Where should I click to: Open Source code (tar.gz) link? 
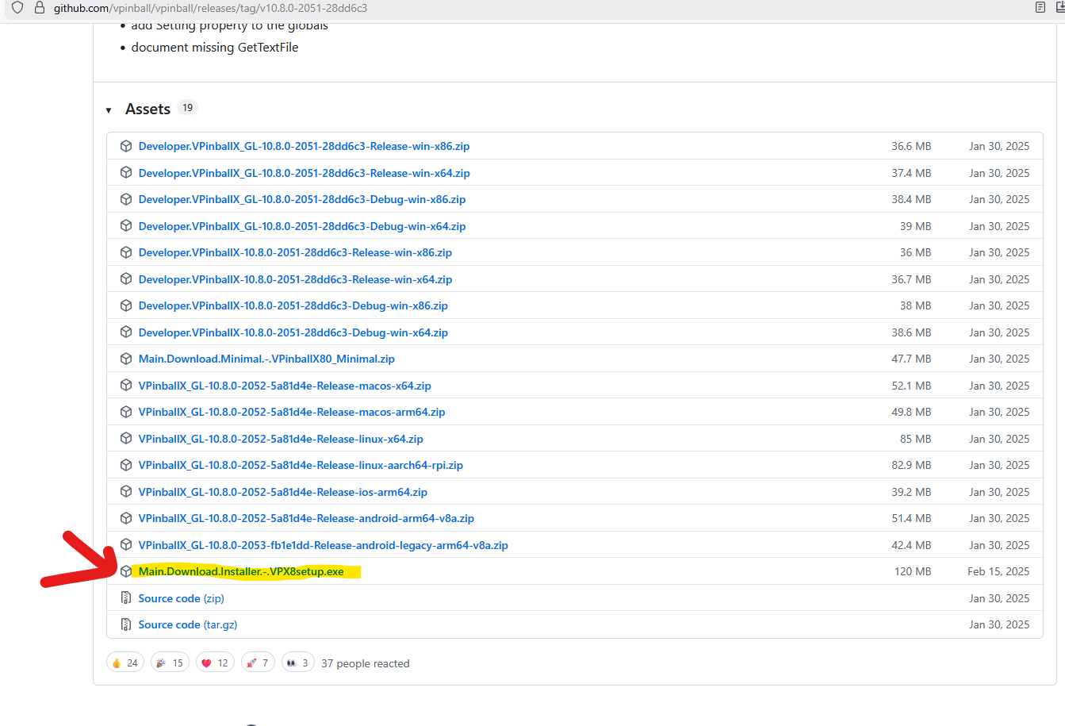click(x=188, y=624)
